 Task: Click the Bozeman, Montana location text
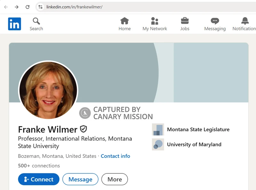coord(57,156)
